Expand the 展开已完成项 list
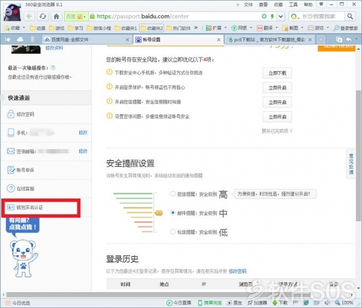 pos(277,131)
